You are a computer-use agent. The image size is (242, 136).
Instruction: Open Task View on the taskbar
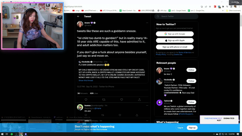7,134
